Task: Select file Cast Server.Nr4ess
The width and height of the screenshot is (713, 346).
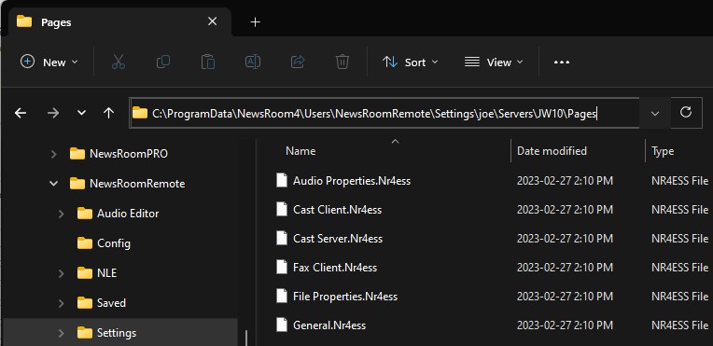Action: [x=338, y=239]
